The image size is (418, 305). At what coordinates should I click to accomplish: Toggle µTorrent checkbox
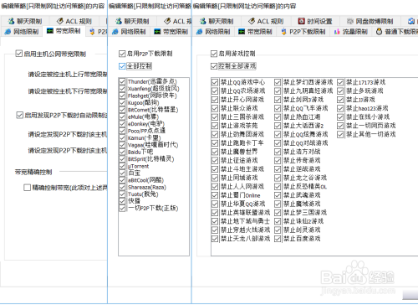[x=122, y=166]
